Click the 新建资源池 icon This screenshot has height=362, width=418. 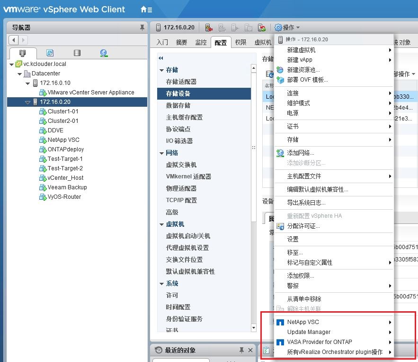pyautogui.click(x=280, y=70)
